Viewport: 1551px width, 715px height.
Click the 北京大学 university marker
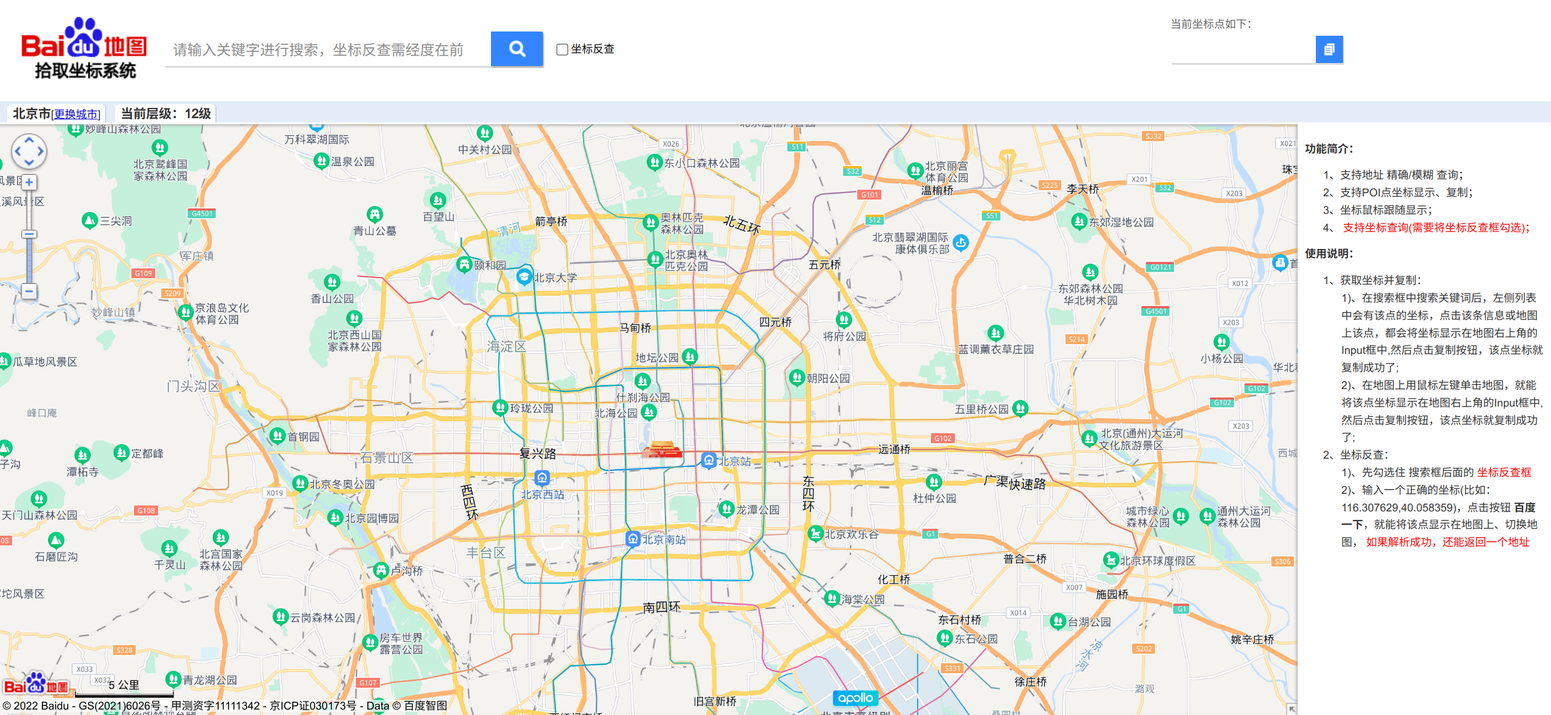pos(524,277)
